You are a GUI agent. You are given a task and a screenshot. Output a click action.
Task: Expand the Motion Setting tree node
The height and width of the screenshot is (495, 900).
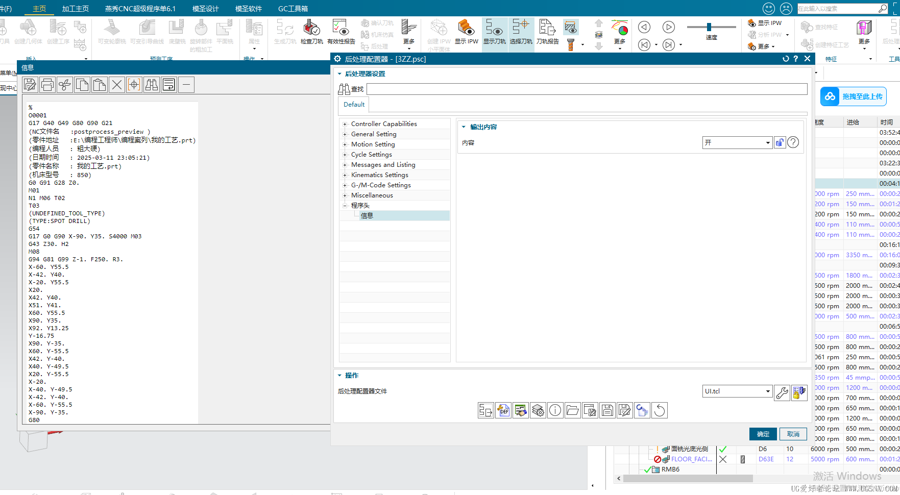pos(345,144)
